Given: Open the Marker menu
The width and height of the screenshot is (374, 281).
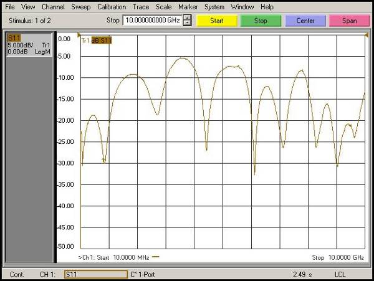Looking at the screenshot, I should pos(188,7).
